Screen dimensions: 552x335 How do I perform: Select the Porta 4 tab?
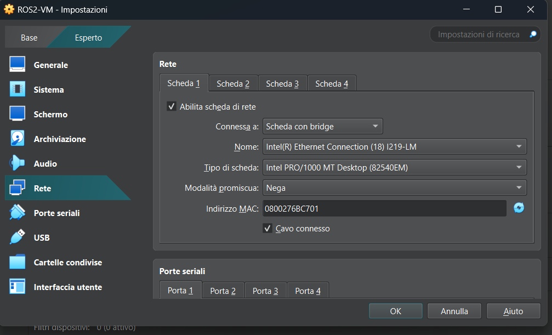308,291
